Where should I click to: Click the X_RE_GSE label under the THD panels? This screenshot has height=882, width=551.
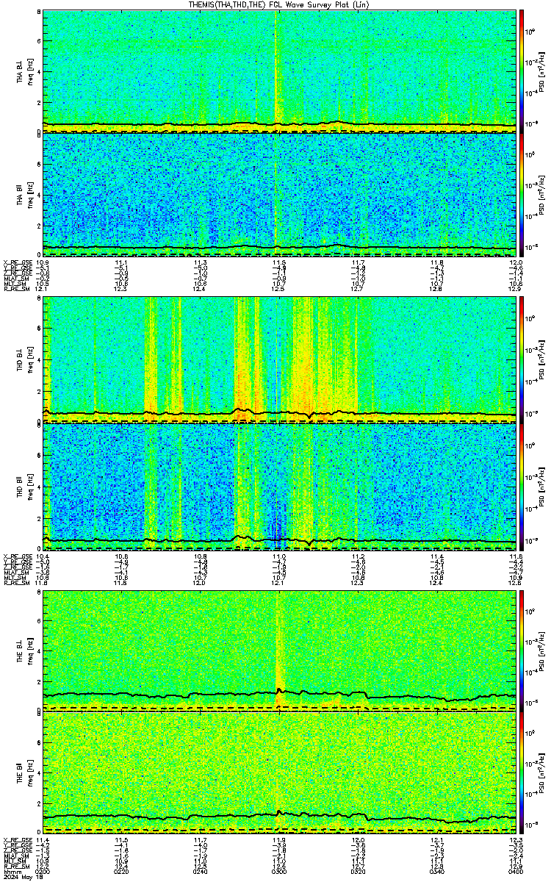16,555
